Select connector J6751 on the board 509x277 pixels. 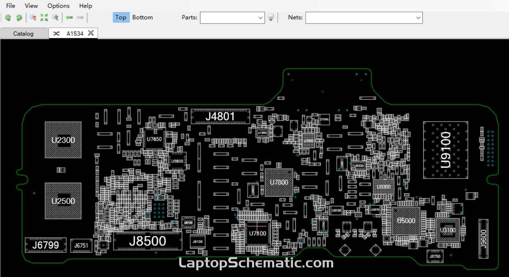point(81,246)
